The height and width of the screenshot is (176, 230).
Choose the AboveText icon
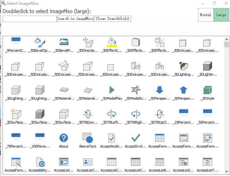tap(88, 138)
